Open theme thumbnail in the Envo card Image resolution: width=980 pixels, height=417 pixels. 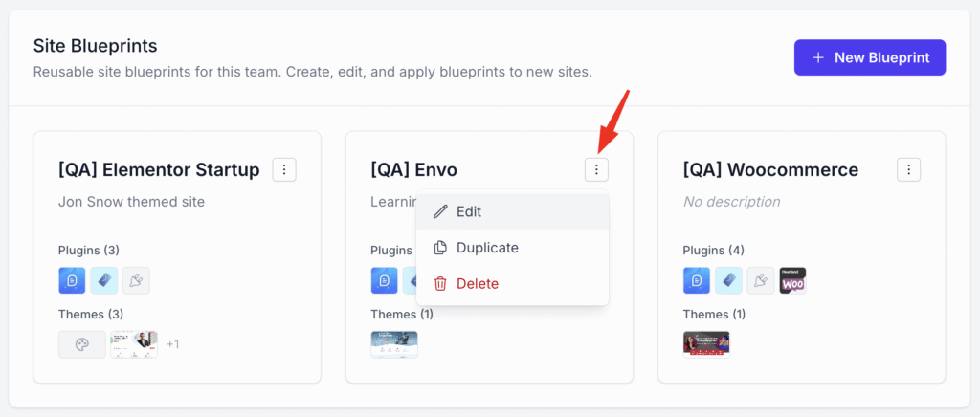pyautogui.click(x=394, y=344)
